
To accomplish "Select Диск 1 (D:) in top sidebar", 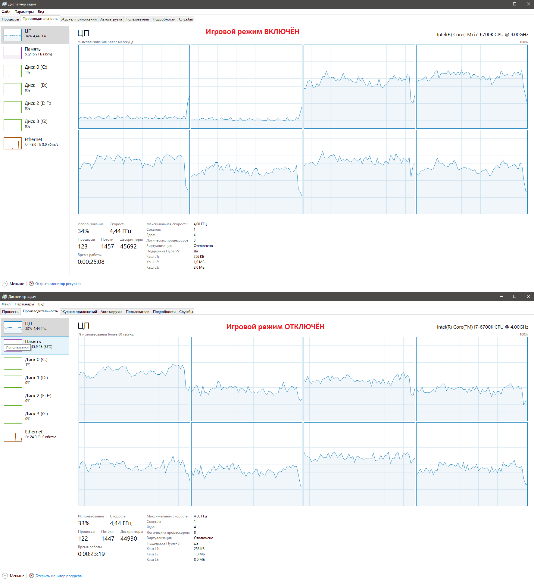I will pyautogui.click(x=35, y=89).
